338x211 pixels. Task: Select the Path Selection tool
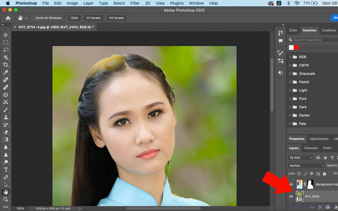(x=6, y=185)
